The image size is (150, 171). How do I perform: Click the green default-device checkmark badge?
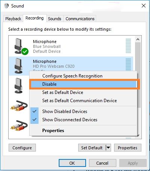click(25, 51)
